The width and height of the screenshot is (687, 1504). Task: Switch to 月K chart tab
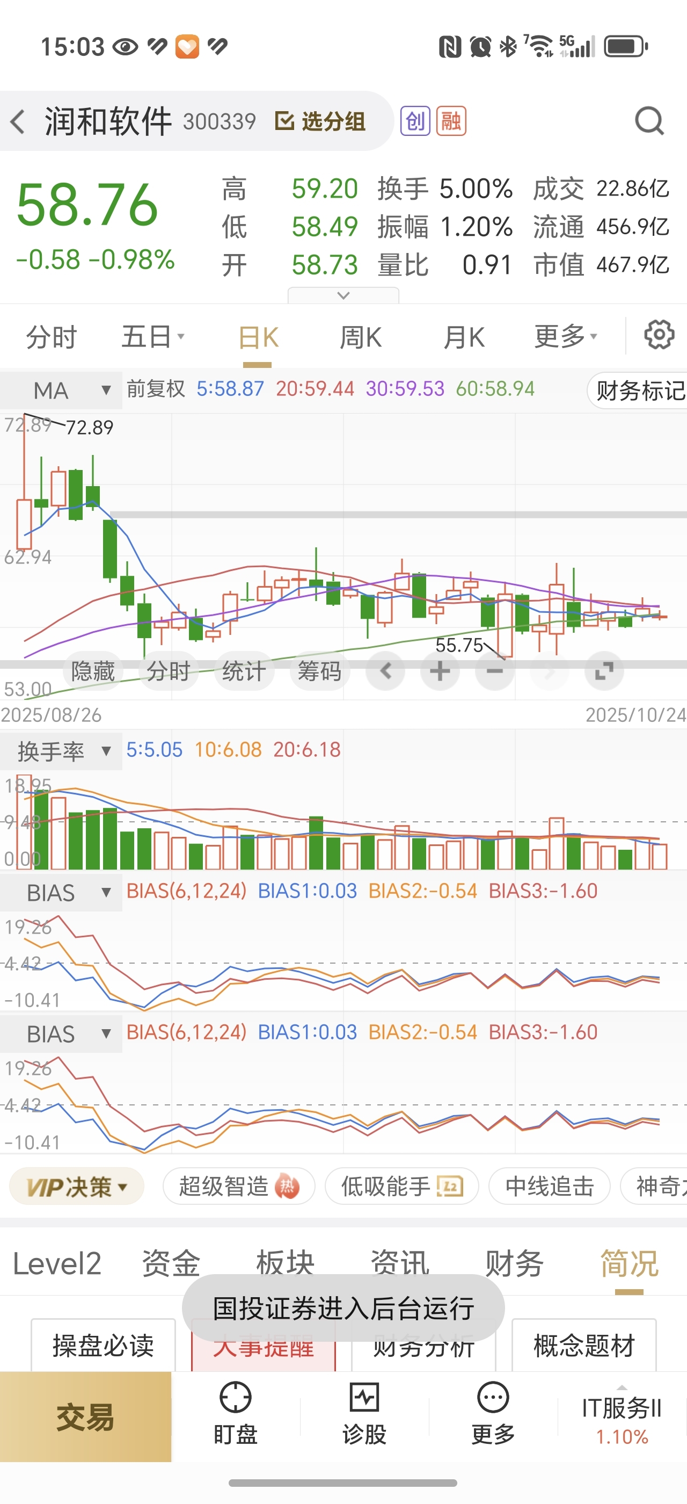464,337
